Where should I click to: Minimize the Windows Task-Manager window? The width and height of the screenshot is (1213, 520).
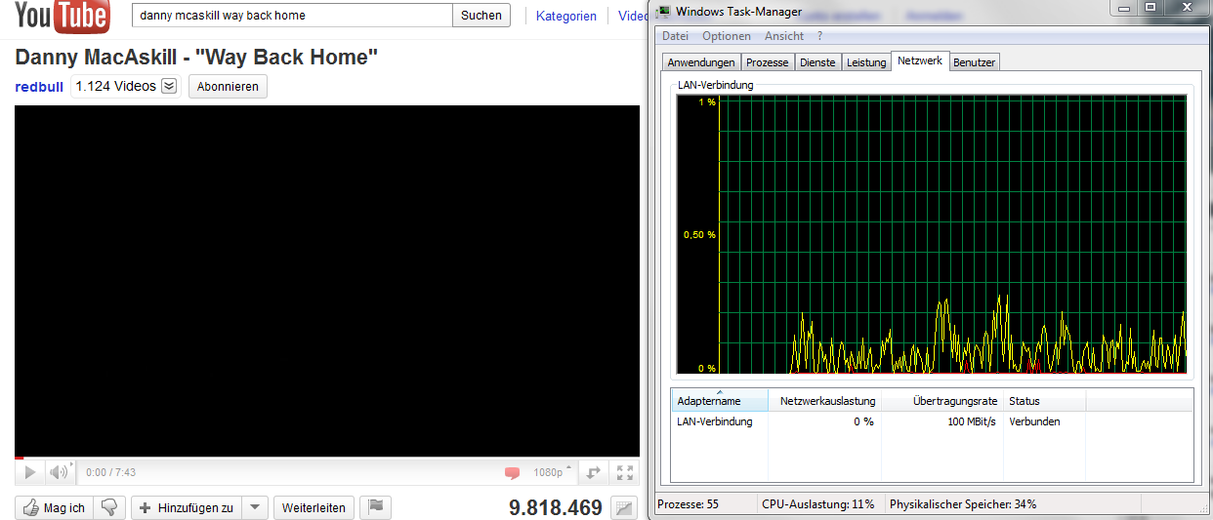point(1124,7)
